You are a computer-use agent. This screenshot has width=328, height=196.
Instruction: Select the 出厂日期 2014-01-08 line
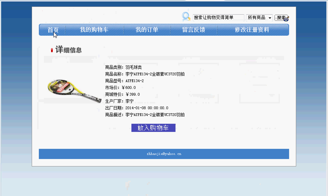pyautogui.click(x=137, y=108)
